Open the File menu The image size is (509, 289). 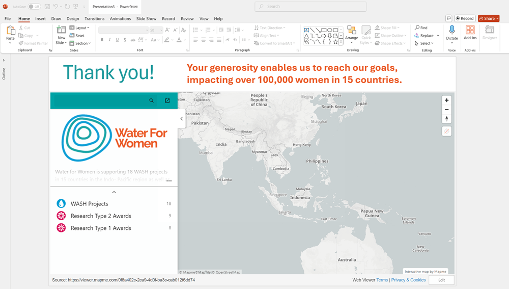coord(8,18)
